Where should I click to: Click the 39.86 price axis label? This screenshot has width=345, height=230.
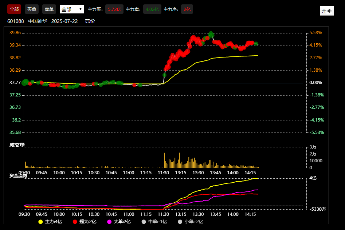[x=15, y=33]
